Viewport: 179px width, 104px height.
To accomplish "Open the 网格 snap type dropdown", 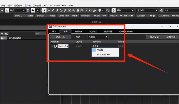I will (x=125, y=10).
